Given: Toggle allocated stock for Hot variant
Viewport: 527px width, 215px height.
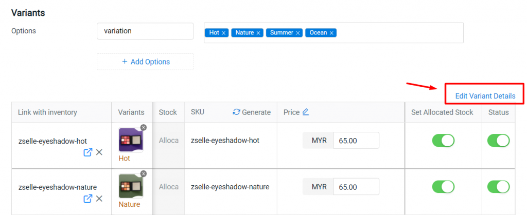Looking at the screenshot, I should [443, 141].
